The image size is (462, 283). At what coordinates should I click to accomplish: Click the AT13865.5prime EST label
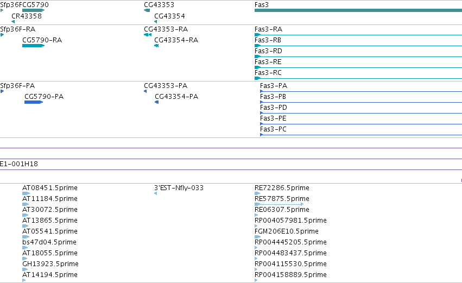(50, 221)
